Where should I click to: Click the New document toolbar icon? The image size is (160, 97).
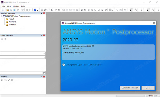click(3, 10)
